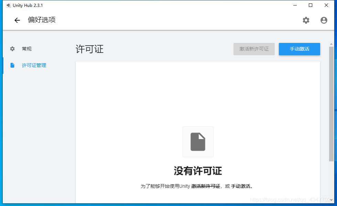Click the 手动激活 button
Image resolution: width=337 pixels, height=206 pixels.
(x=299, y=49)
